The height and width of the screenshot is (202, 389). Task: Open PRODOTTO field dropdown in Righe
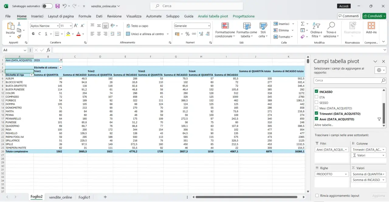tap(346, 174)
